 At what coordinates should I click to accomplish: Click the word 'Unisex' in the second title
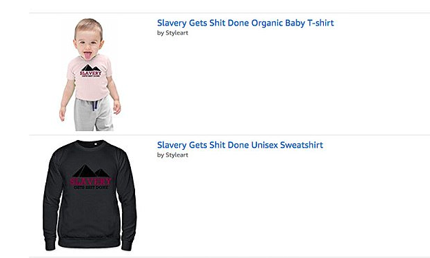click(265, 145)
